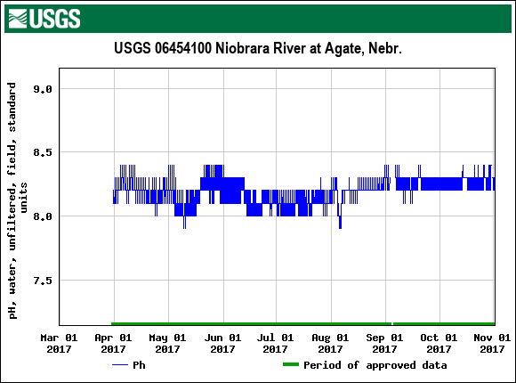Screen dimensions: 516x383
Task: Click the 8.5 y-axis label
Action: click(43, 152)
